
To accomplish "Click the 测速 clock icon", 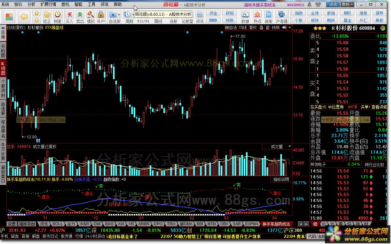I will (x=57, y=14).
